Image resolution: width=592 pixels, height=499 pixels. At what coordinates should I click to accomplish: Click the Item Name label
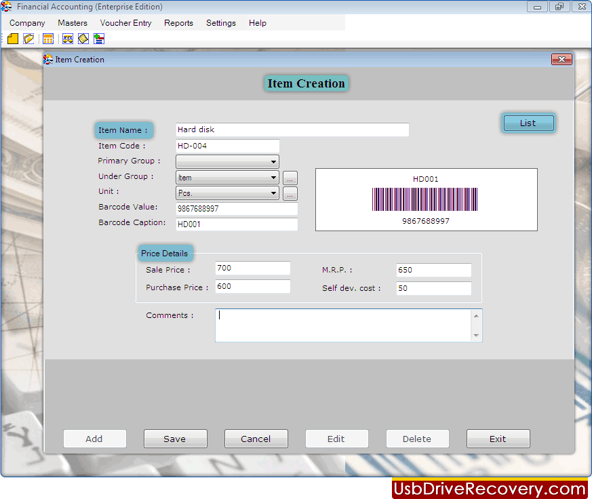pyautogui.click(x=123, y=130)
